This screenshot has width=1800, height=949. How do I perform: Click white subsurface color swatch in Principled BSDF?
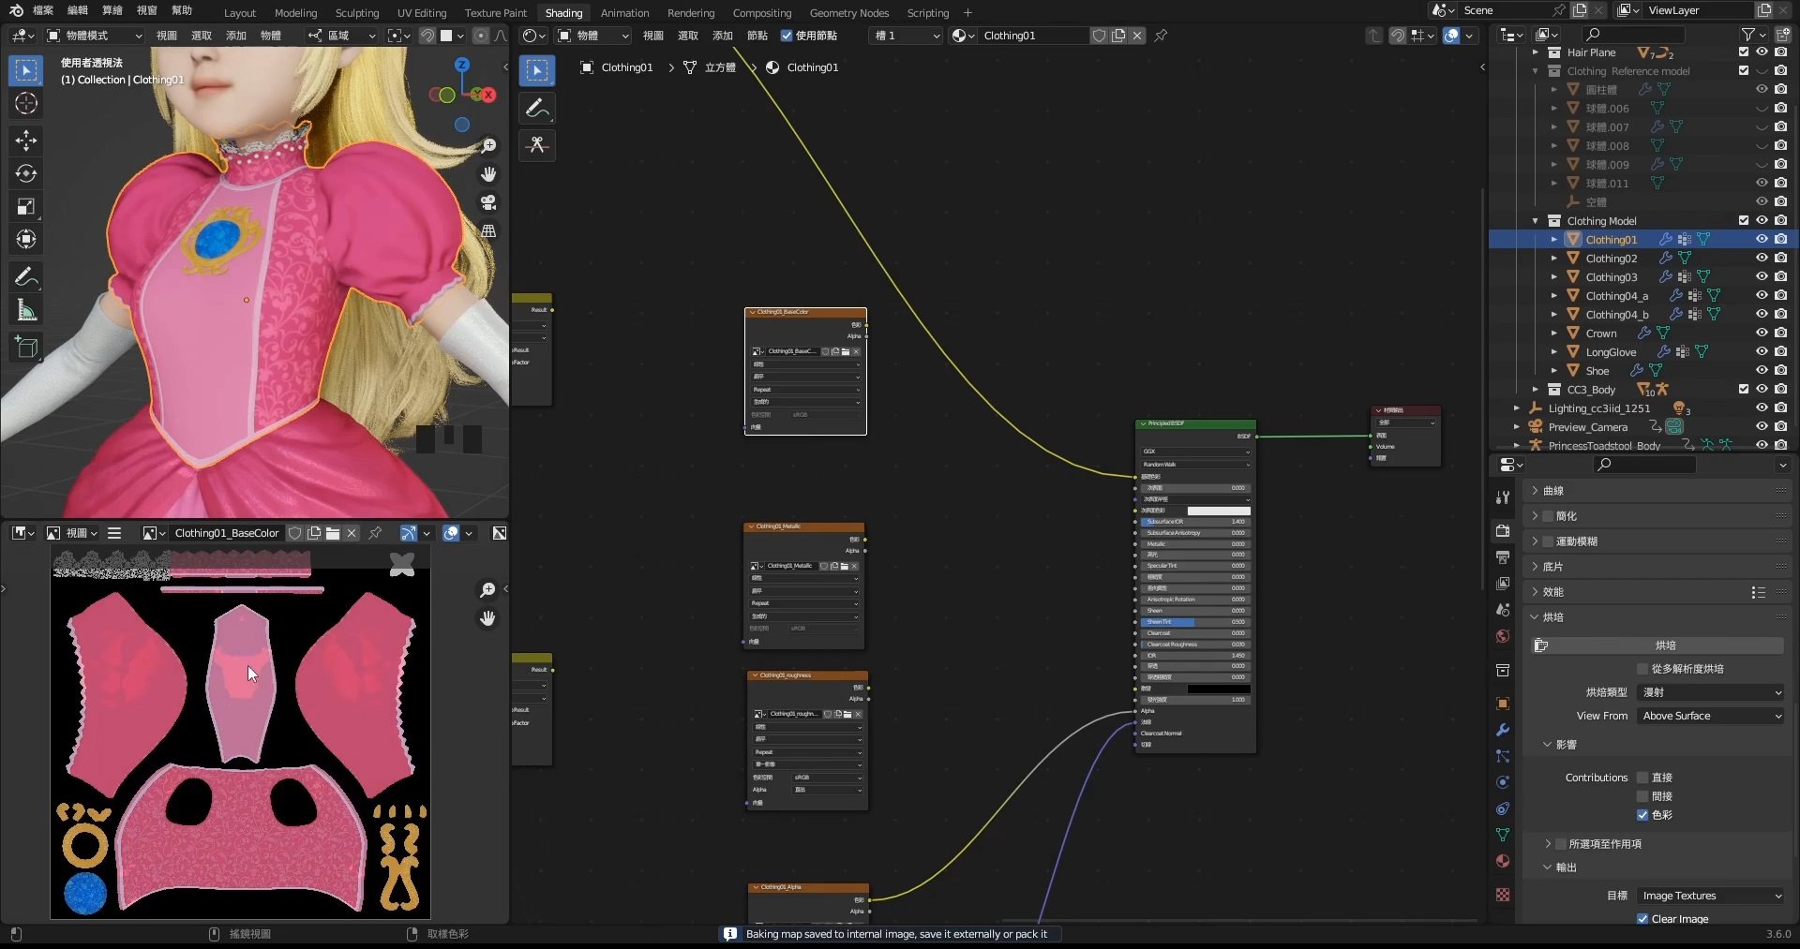point(1219,511)
